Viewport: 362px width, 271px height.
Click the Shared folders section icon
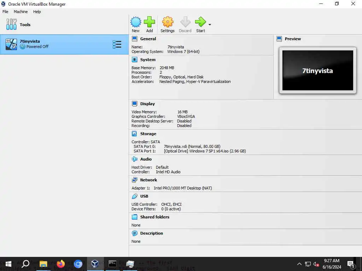(x=135, y=217)
